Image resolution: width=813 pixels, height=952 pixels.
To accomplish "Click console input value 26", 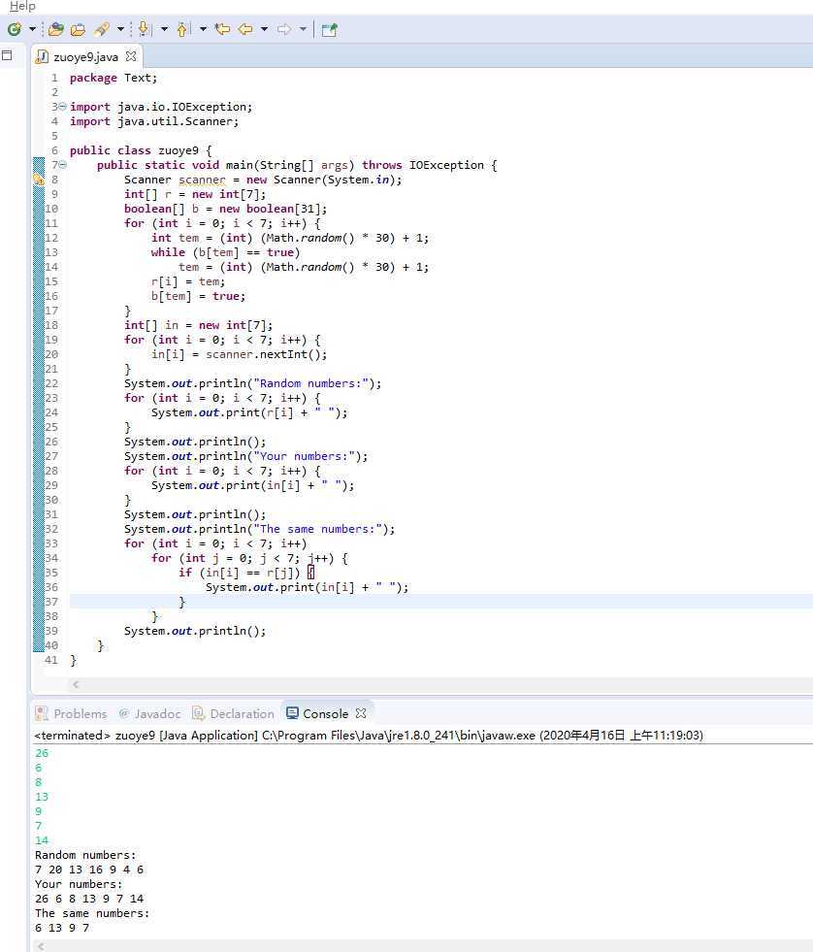I will point(42,753).
